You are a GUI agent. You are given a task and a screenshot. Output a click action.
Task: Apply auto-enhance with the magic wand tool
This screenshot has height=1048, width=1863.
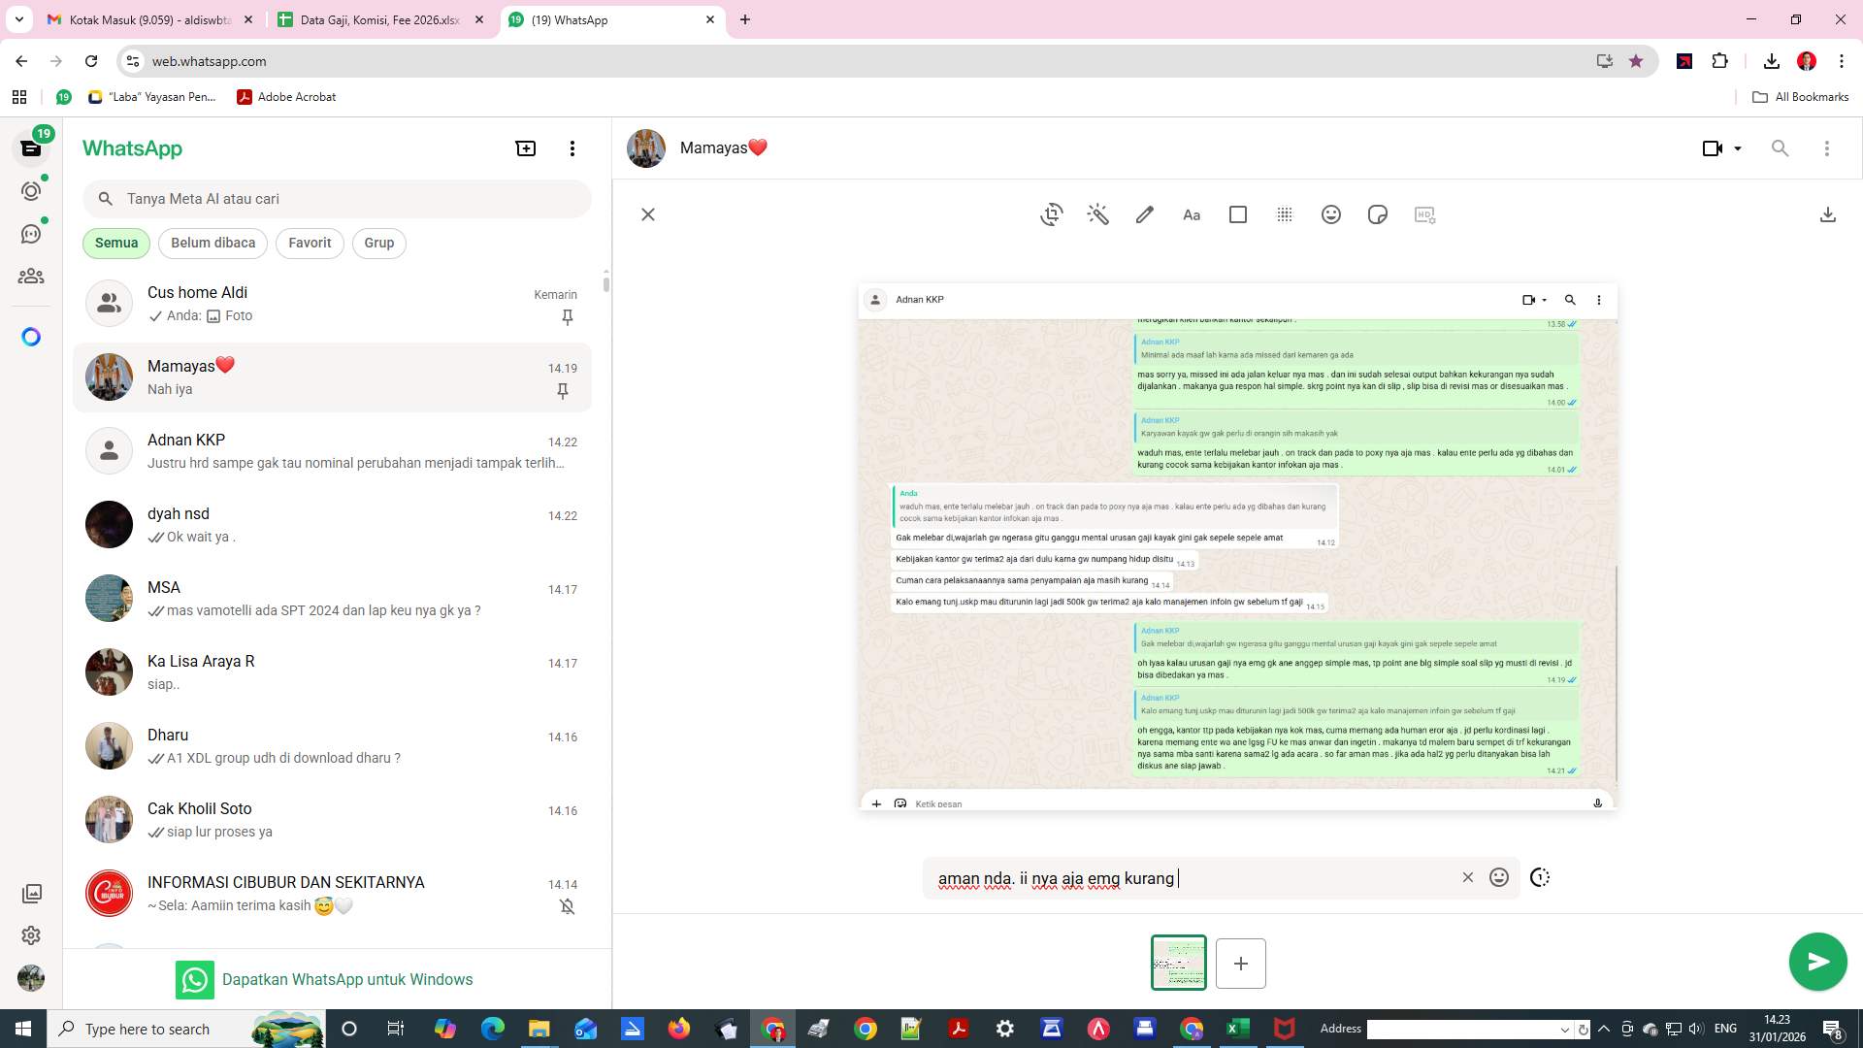tap(1097, 214)
